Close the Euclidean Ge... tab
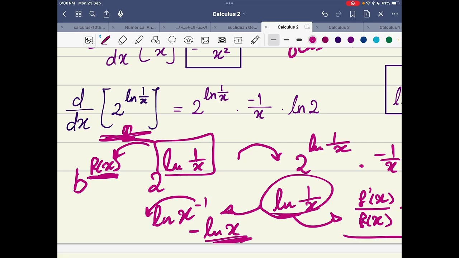This screenshot has width=459, height=258. pyautogui.click(x=215, y=27)
